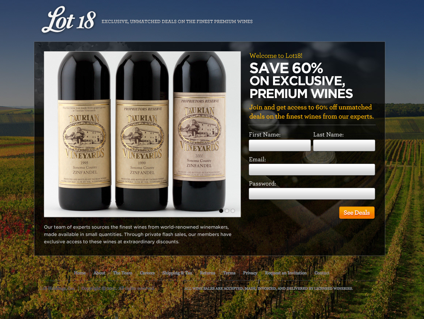The width and height of the screenshot is (424, 319).
Task: Open The Team footer link
Action: [x=122, y=273]
